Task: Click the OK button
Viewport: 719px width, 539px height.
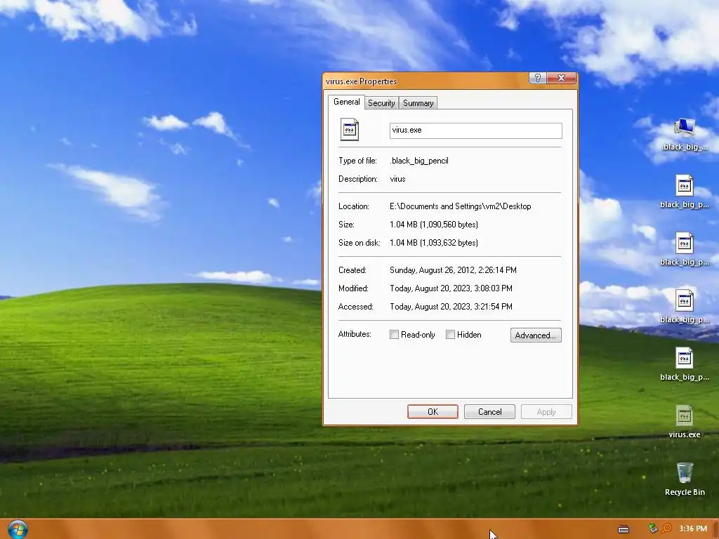Action: point(433,411)
